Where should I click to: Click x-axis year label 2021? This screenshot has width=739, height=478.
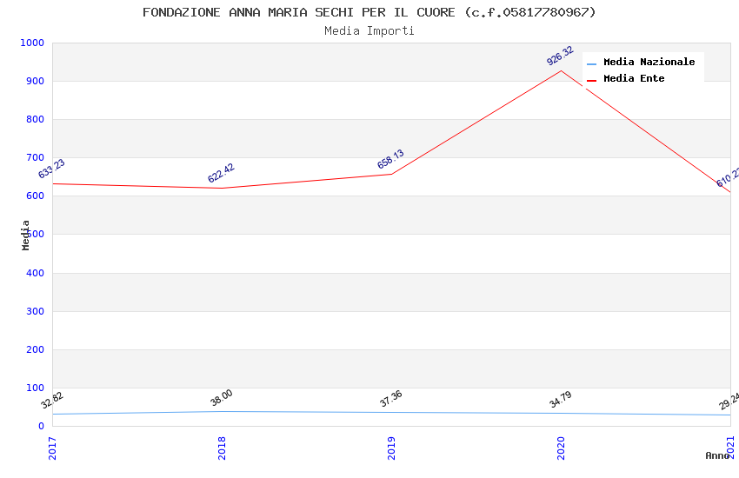(730, 448)
